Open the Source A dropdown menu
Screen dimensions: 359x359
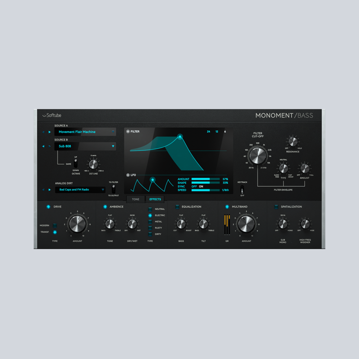pyautogui.click(x=113, y=132)
